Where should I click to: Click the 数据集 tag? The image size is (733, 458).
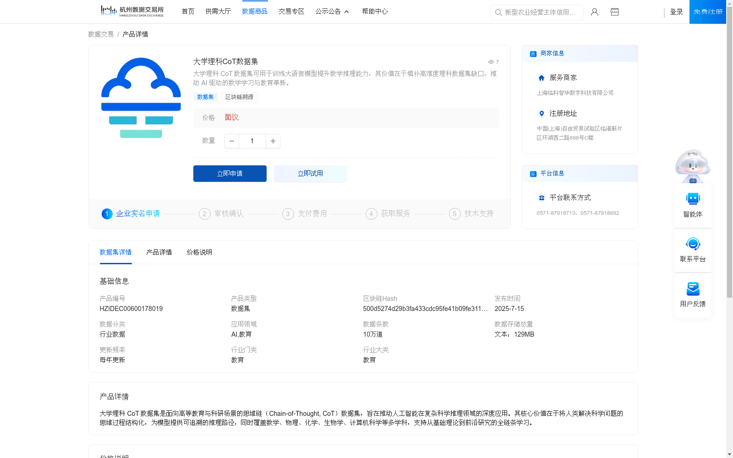[205, 97]
